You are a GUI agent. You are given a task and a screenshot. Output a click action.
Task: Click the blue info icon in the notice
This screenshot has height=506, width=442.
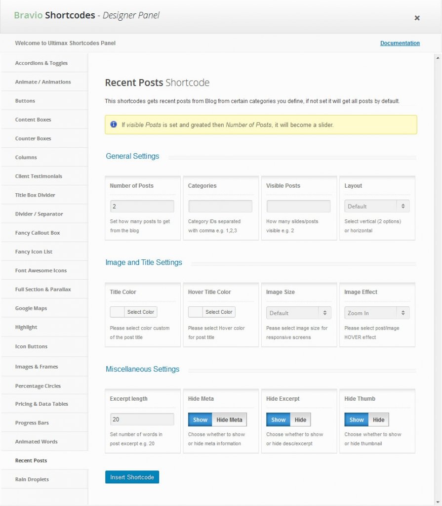click(x=114, y=125)
